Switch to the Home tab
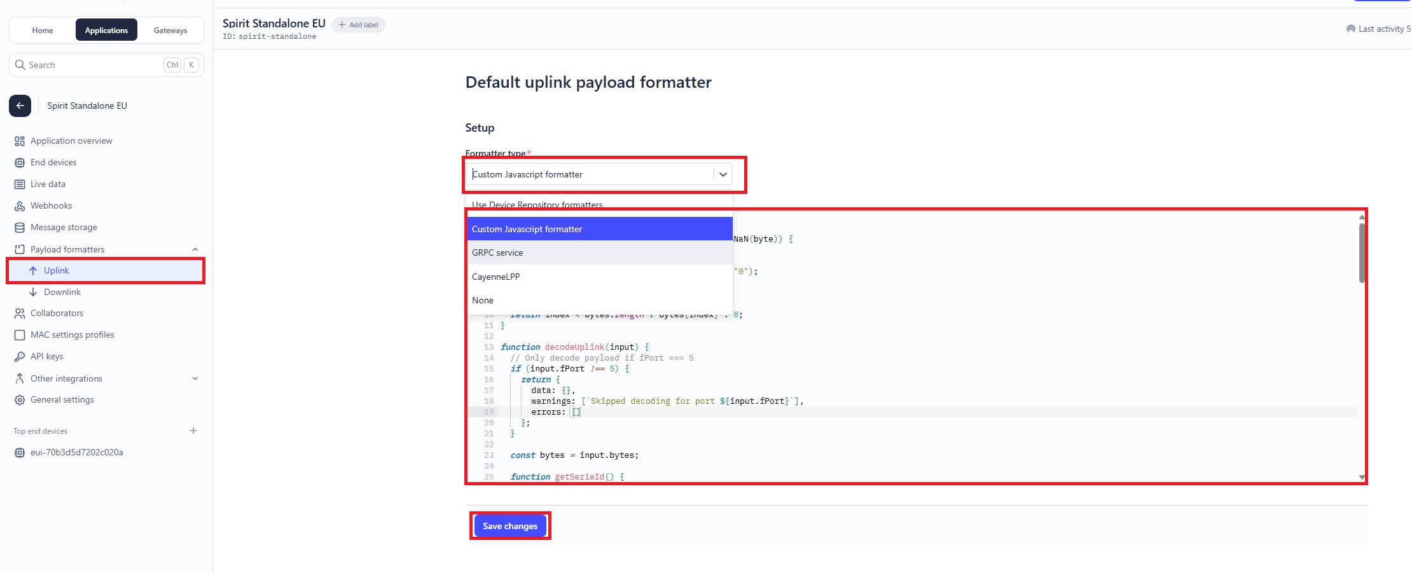This screenshot has height=573, width=1412. coord(43,29)
